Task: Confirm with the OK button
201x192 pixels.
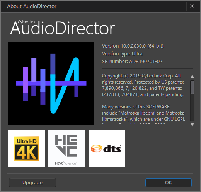Action: (x=169, y=183)
